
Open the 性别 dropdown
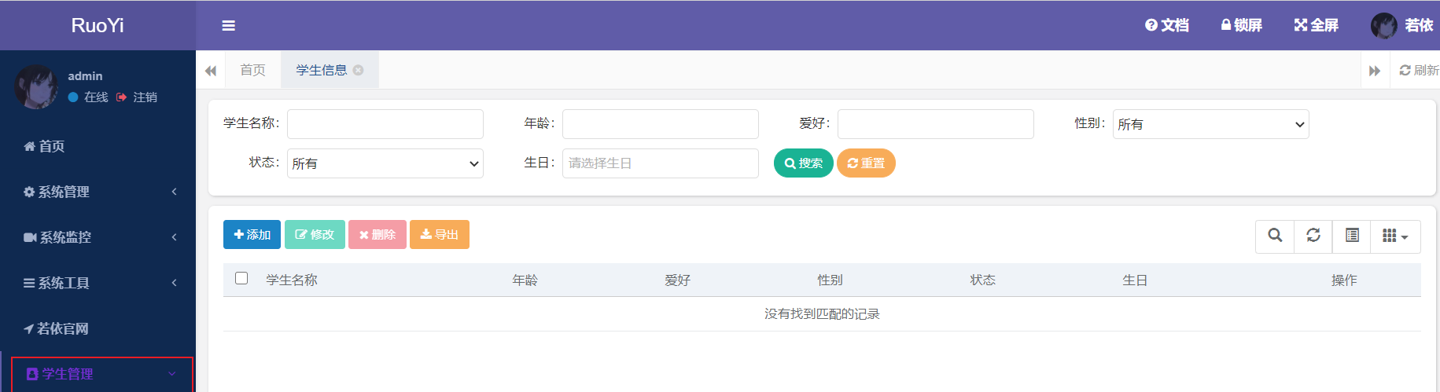click(1211, 124)
